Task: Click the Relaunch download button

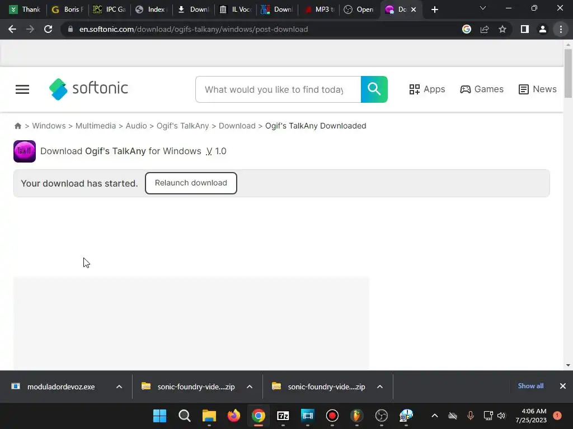Action: pyautogui.click(x=191, y=183)
